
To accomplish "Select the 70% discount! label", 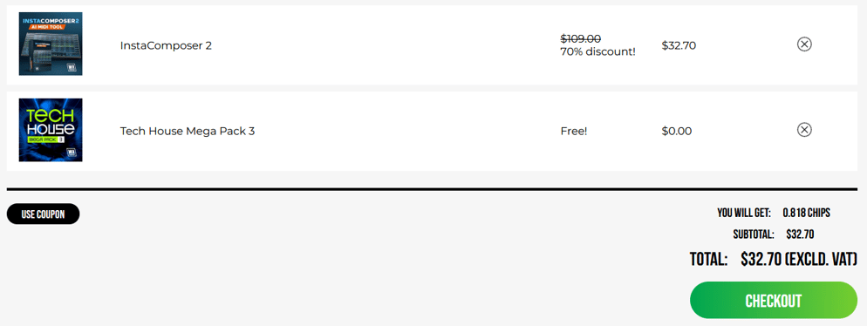I will coord(598,52).
